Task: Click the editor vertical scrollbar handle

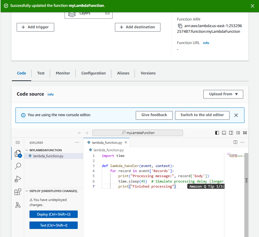Action: [246, 180]
